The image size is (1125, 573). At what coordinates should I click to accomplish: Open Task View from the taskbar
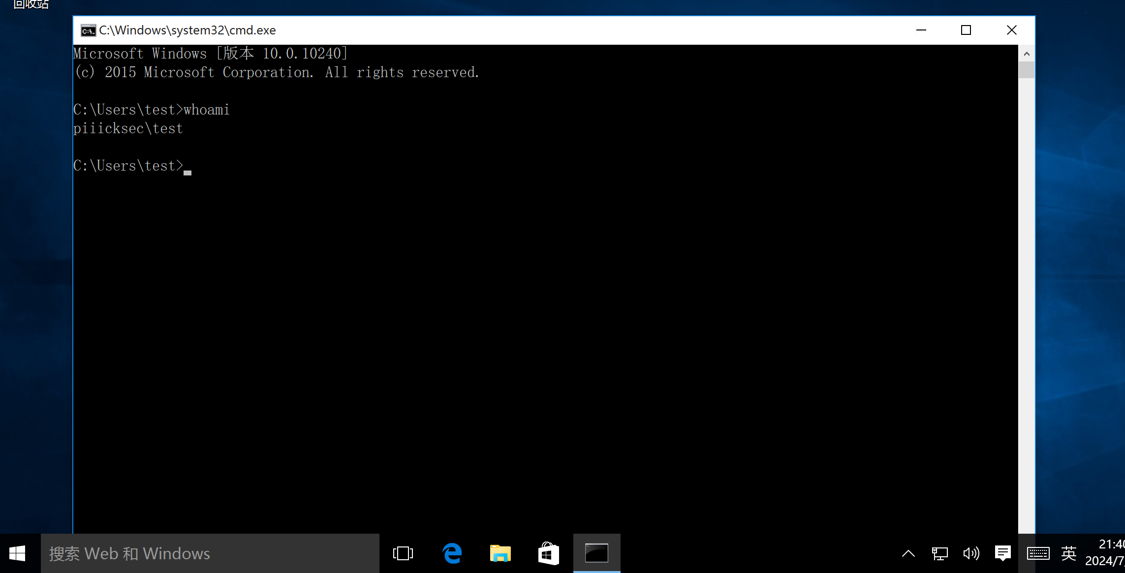pos(403,553)
